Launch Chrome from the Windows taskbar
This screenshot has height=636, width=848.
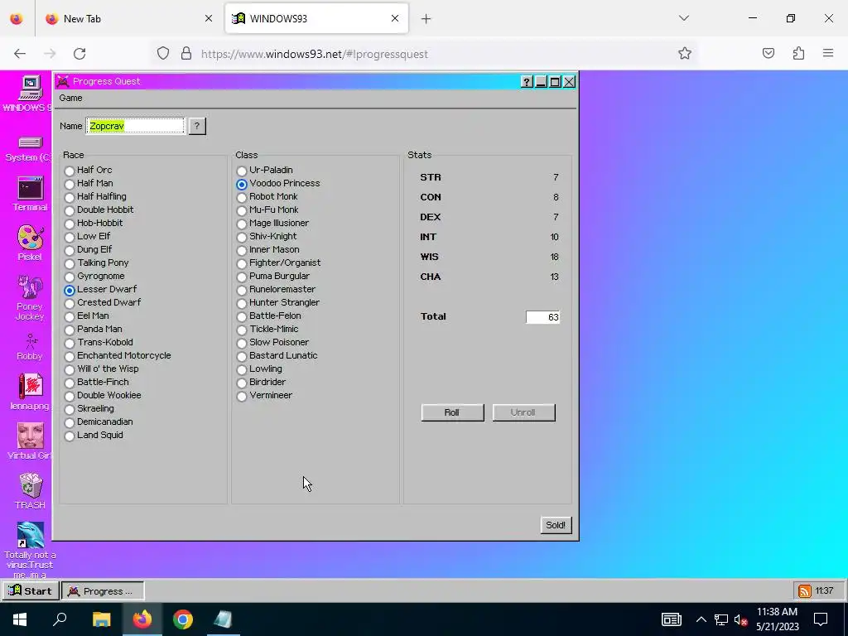pos(183,619)
